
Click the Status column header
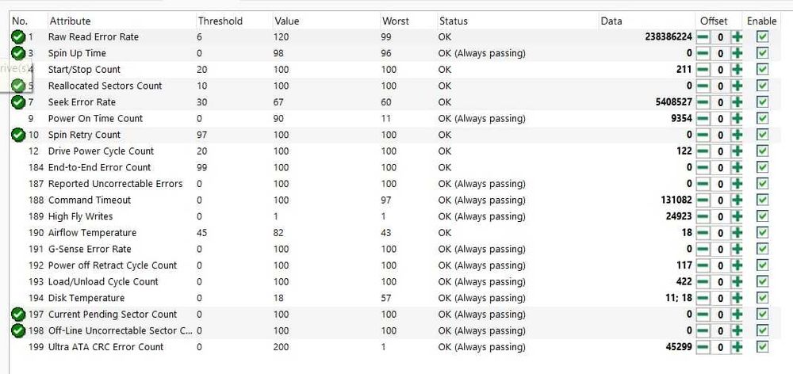(x=454, y=21)
